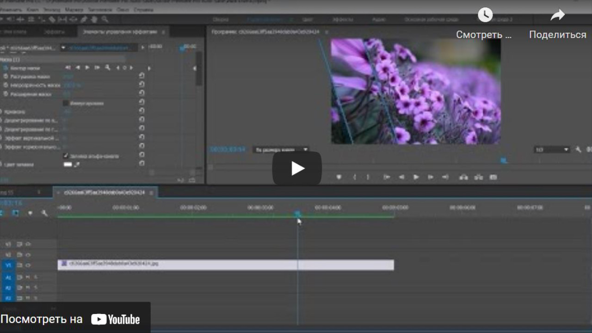Click the Step Forward icon in the Program monitor
This screenshot has width=592, height=333.
(430, 177)
